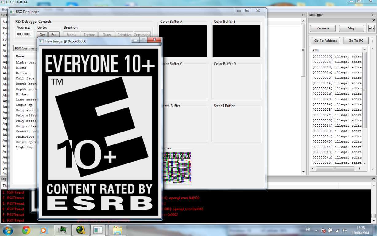Undock the Debugger panel using float icon
Viewport: 377px width, 236px height.
click(x=373, y=15)
